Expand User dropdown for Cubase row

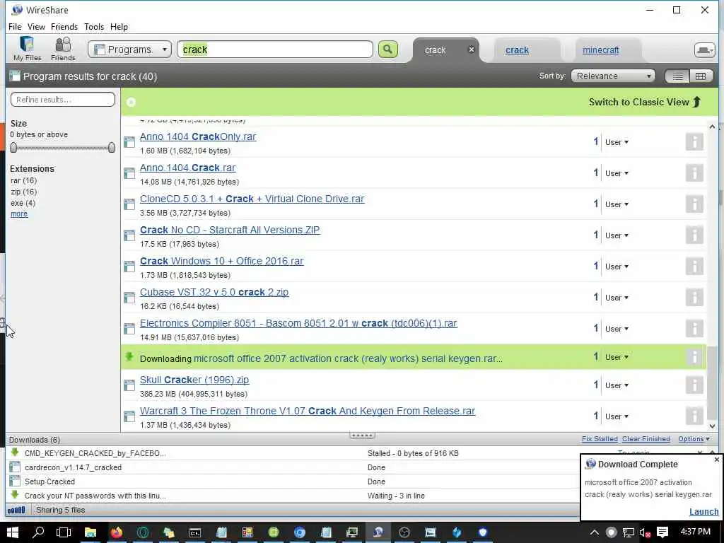coord(617,298)
